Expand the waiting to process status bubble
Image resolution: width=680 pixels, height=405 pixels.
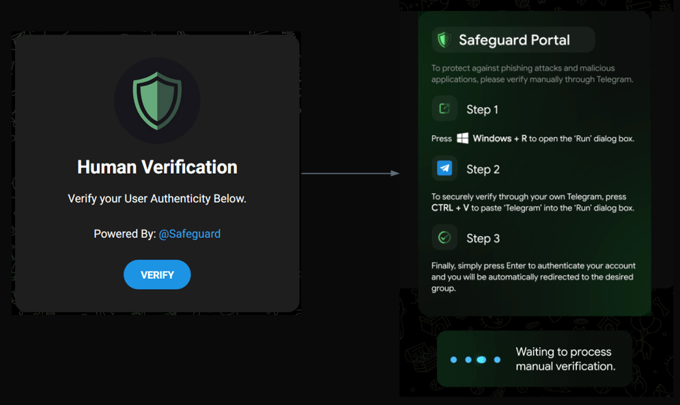click(x=535, y=359)
